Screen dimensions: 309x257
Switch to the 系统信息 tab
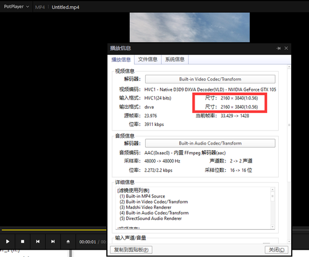[x=175, y=59]
